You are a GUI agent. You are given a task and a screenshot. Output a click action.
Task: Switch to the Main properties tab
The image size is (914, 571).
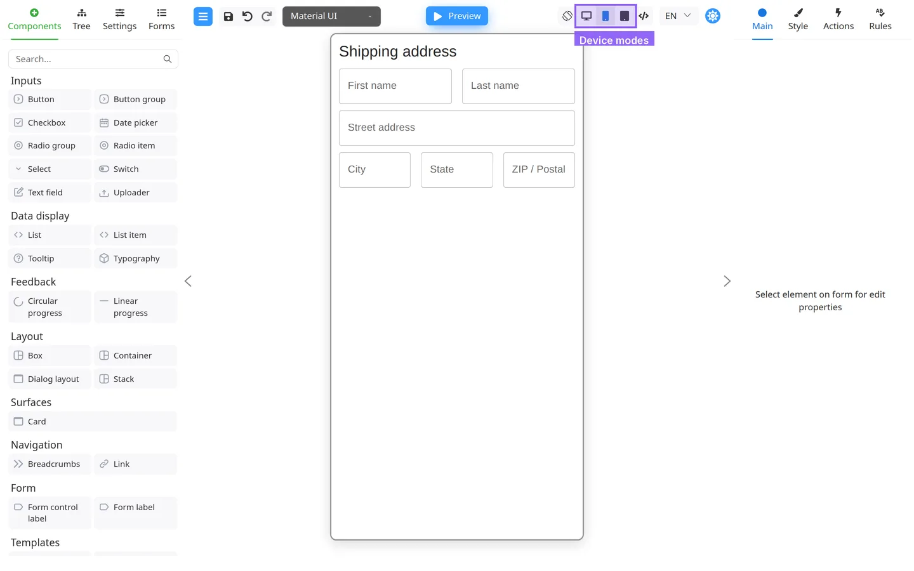click(x=762, y=20)
